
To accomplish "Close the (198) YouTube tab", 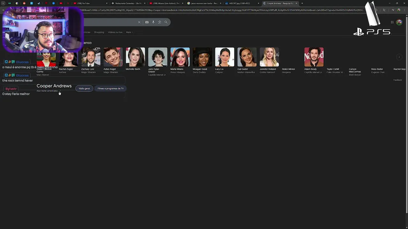I will click(107, 3).
